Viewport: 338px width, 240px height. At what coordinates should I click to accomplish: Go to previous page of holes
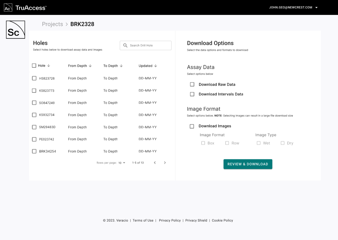pyautogui.click(x=155, y=163)
